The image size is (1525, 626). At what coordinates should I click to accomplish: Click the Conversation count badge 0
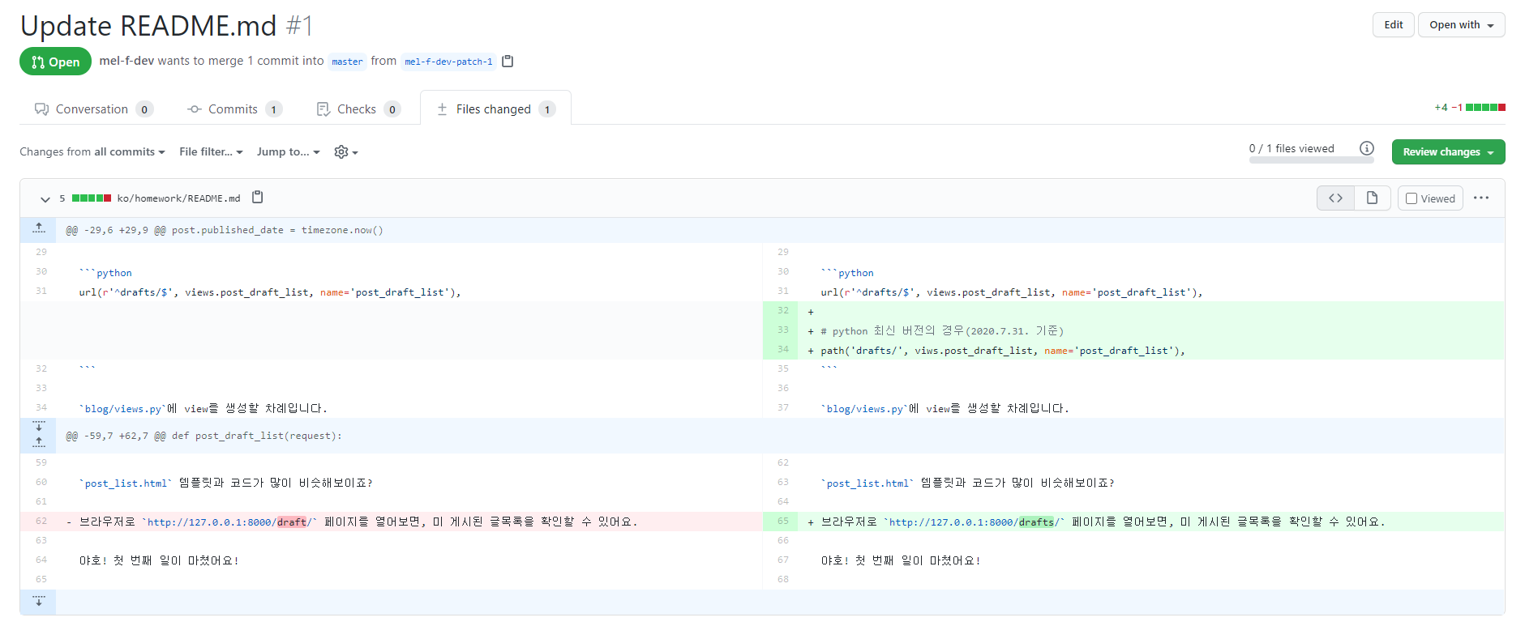click(144, 109)
